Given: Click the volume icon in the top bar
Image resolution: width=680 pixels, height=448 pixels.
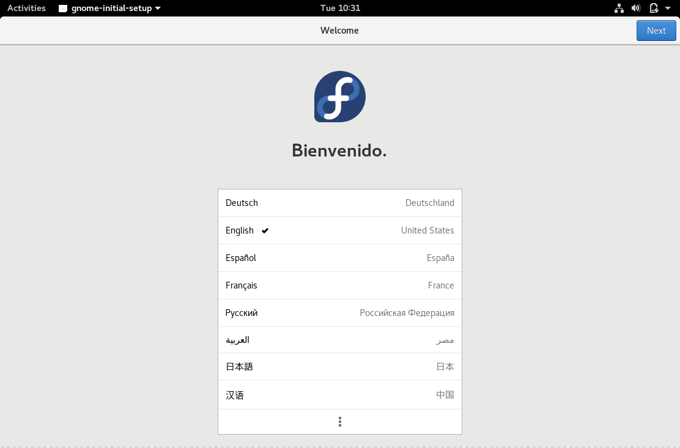Looking at the screenshot, I should [635, 8].
